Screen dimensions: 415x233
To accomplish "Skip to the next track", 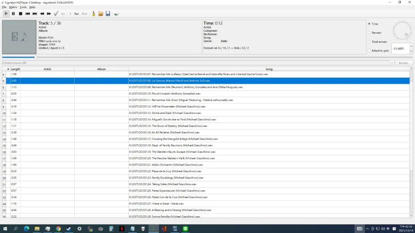I will (x=35, y=14).
